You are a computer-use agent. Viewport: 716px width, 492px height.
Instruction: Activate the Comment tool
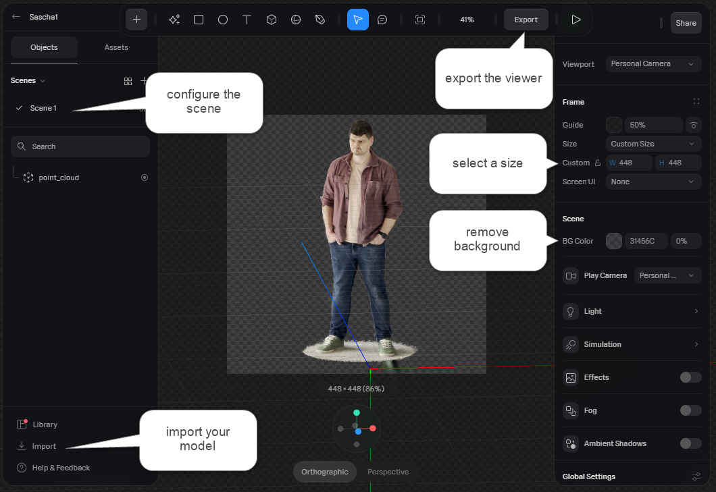pos(382,20)
